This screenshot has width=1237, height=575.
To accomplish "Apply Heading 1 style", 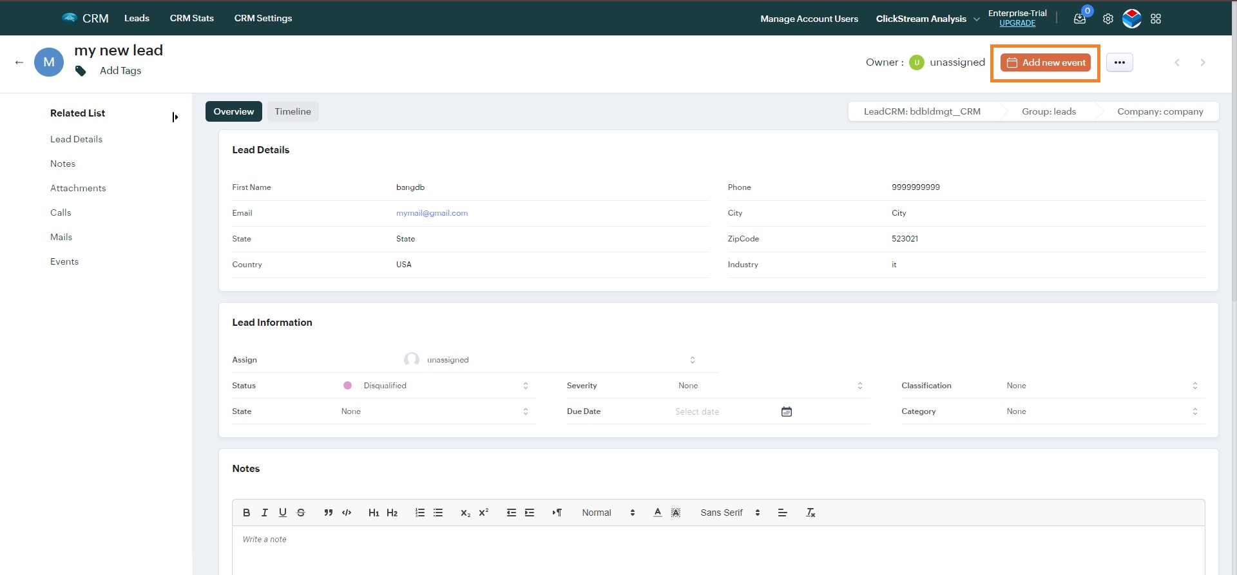I will [x=374, y=513].
